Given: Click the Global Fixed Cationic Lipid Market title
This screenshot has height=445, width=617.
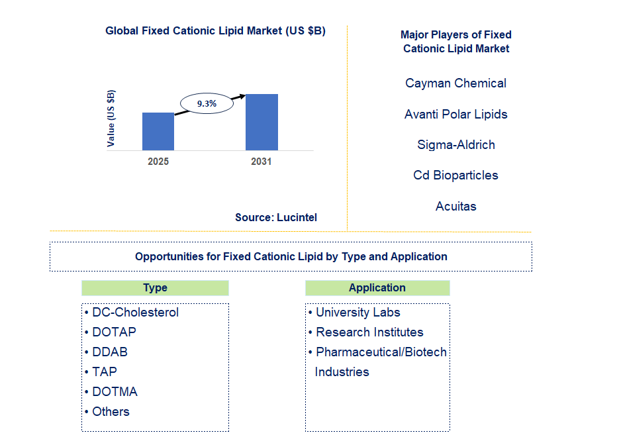Looking at the screenshot, I should [x=215, y=30].
